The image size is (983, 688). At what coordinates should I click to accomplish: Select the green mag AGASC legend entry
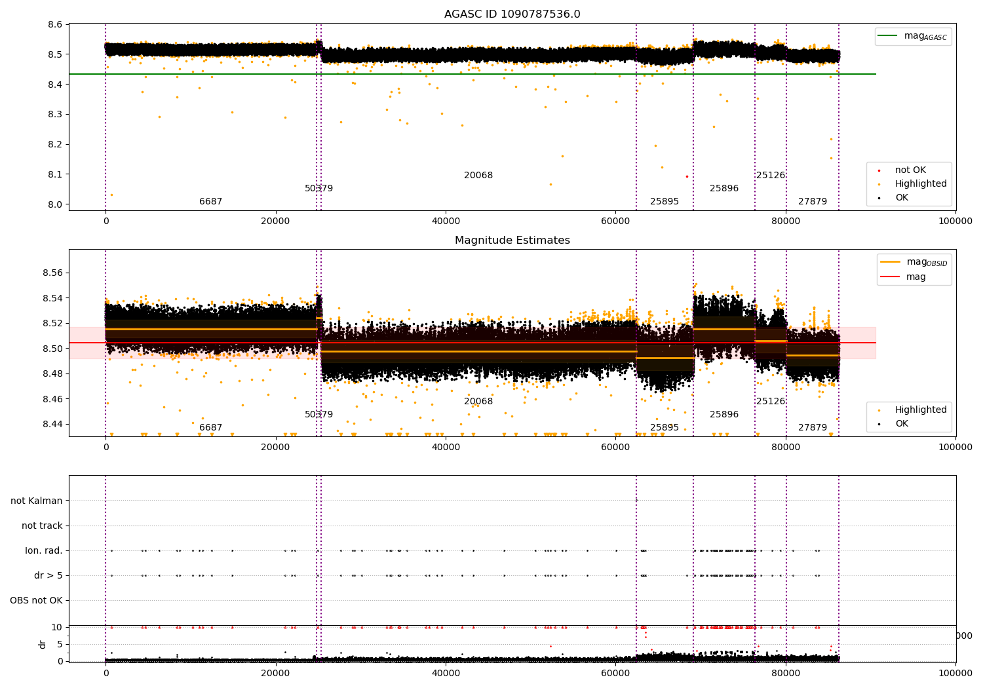click(914, 37)
